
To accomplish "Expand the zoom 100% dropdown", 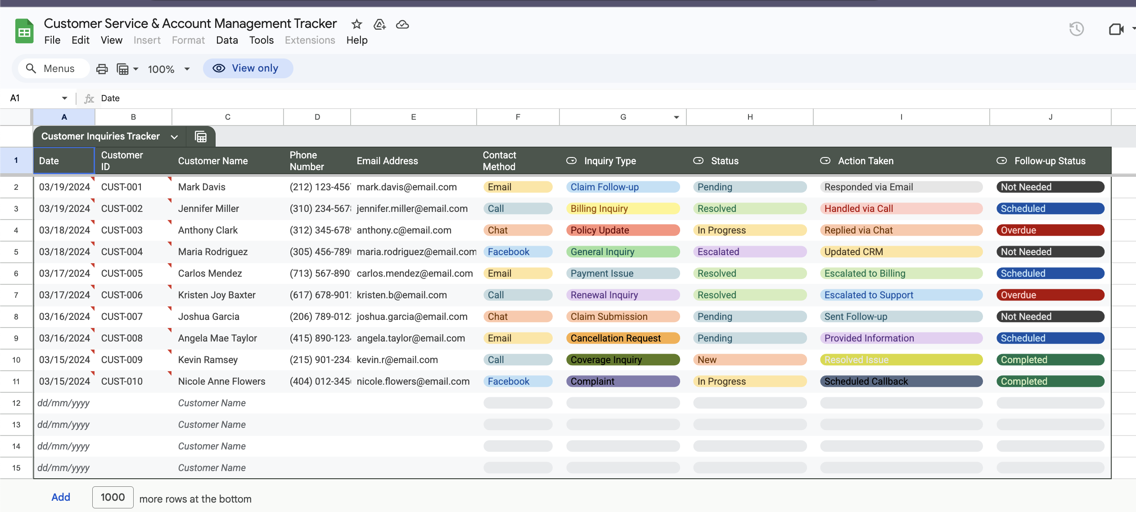I will 187,69.
